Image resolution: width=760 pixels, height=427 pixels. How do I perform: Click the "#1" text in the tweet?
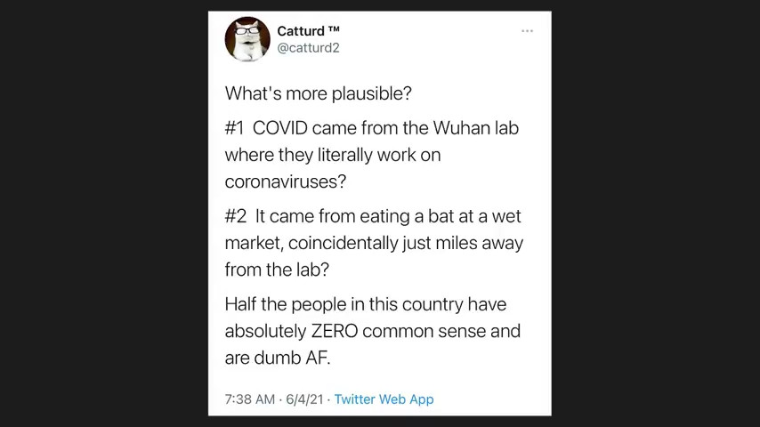(x=235, y=128)
